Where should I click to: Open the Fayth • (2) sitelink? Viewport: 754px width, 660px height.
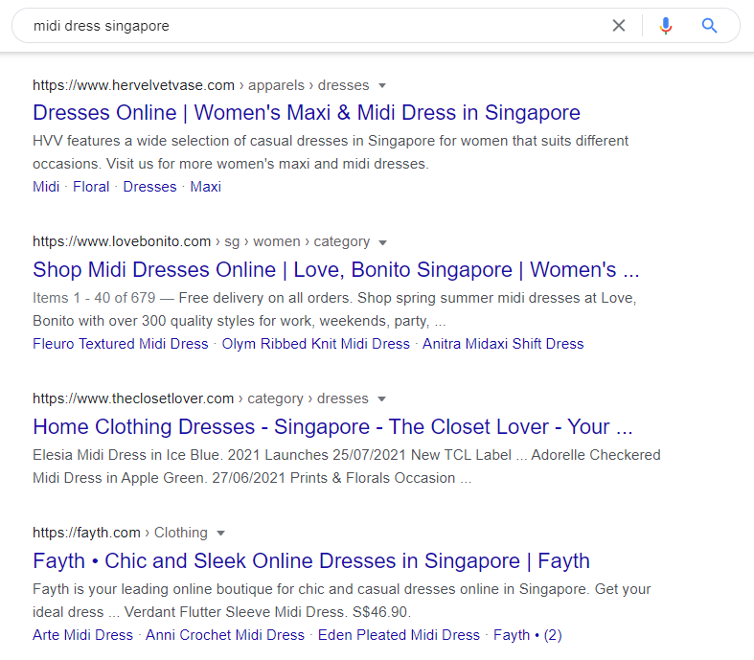click(x=528, y=635)
